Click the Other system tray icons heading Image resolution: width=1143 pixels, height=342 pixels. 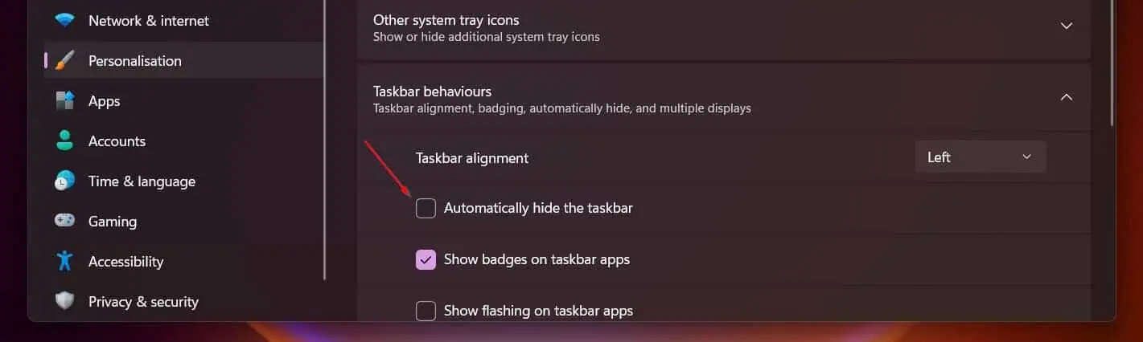[x=446, y=20]
